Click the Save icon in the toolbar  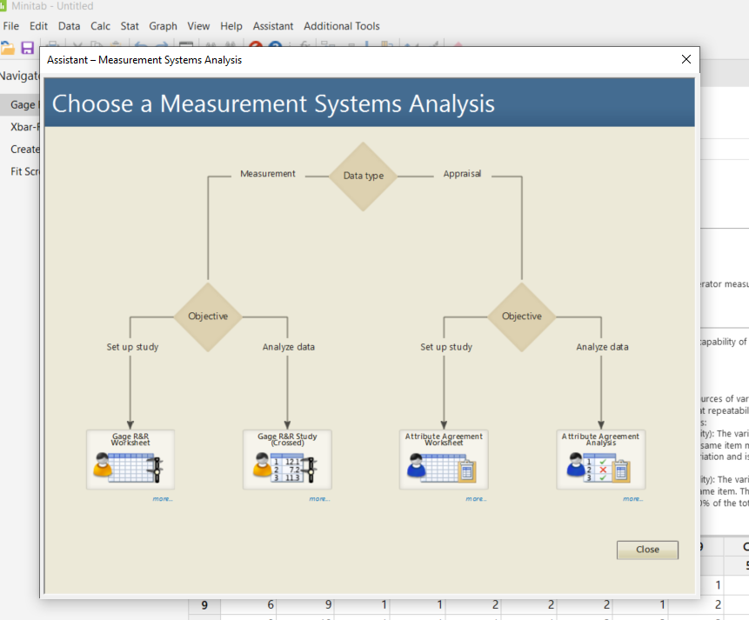[x=27, y=48]
